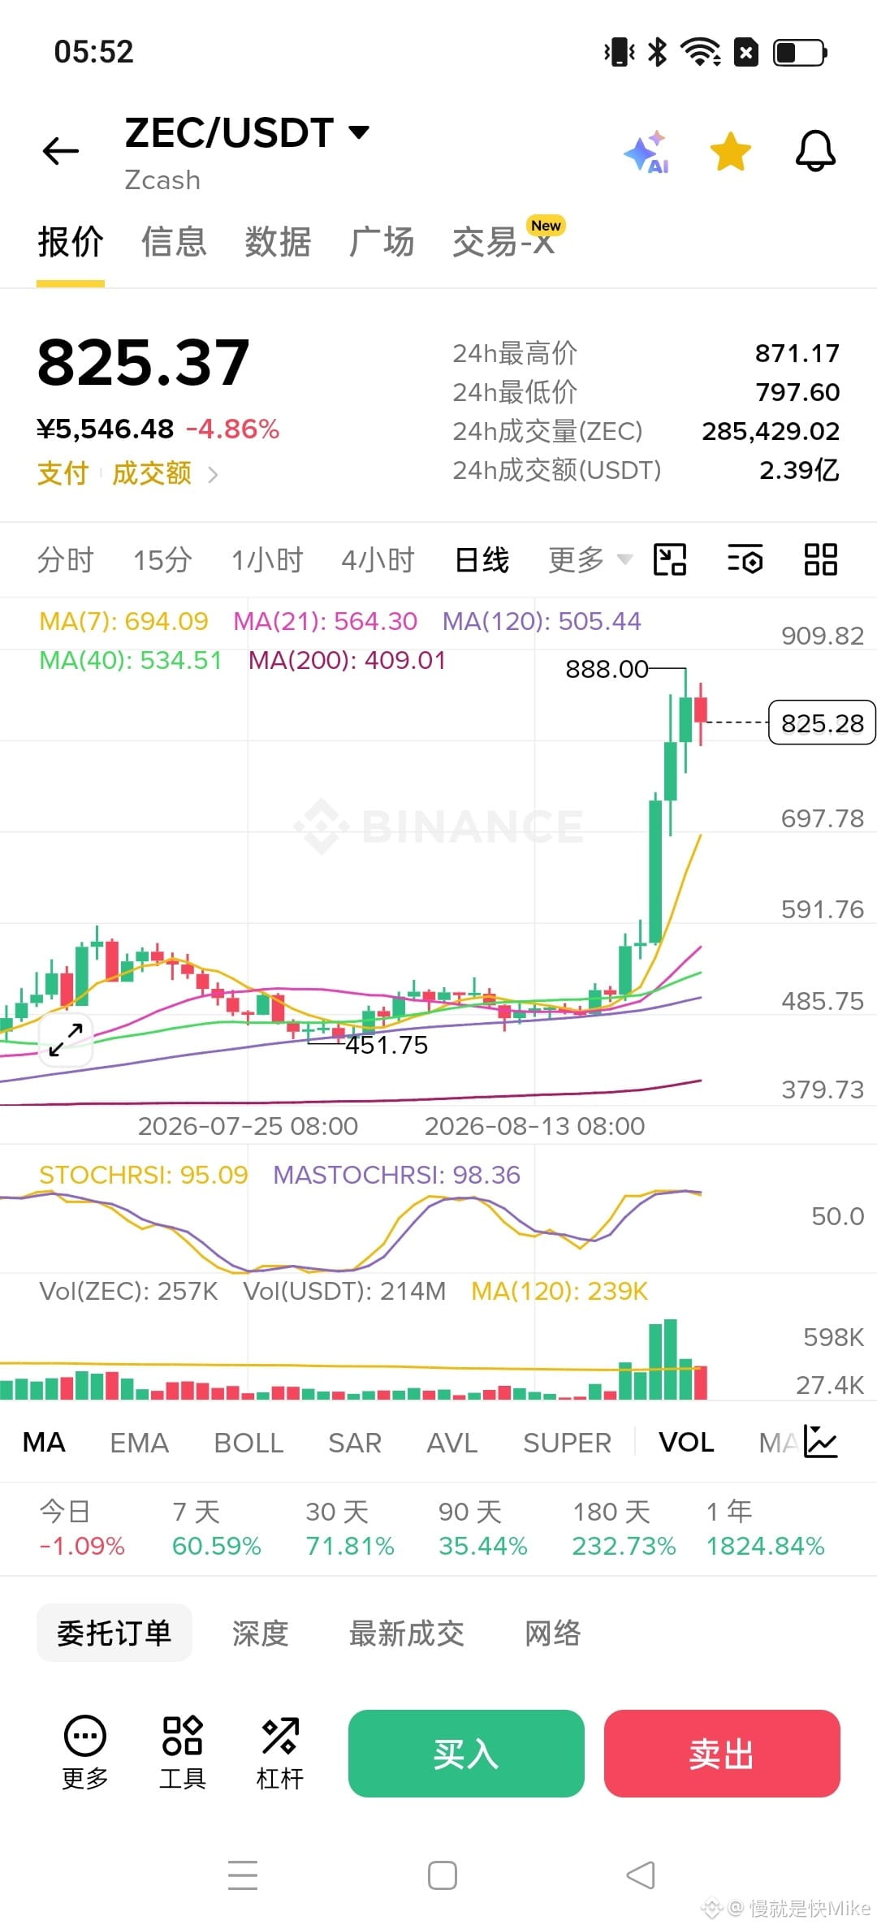Open the chart drawing tools icon
The height and width of the screenshot is (1929, 877).
[670, 559]
